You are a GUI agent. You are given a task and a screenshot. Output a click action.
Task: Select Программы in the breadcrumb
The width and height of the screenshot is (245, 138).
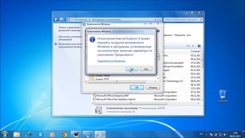click(81, 20)
